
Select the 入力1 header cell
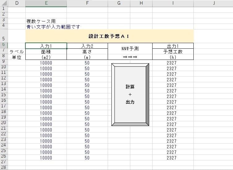coord(46,46)
